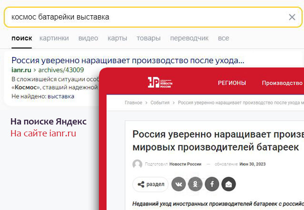Viewport: 304px width, 210px height.
Task: Open the result titled Россия уверенно наращивает производство
Action: [x=128, y=60]
